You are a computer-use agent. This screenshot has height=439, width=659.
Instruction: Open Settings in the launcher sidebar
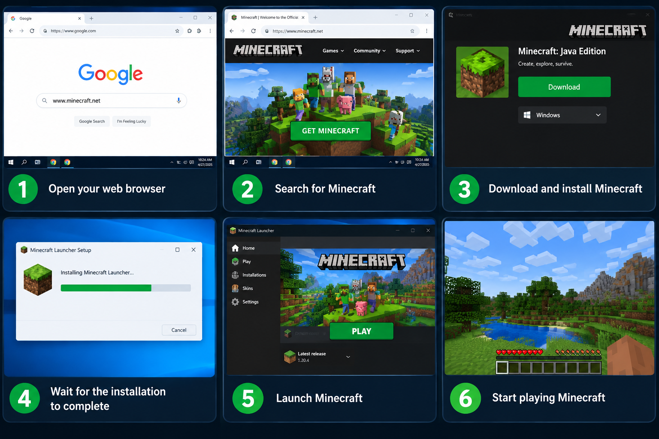coord(254,302)
